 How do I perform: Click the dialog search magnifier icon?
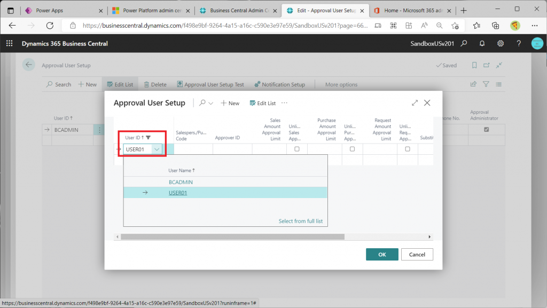202,103
